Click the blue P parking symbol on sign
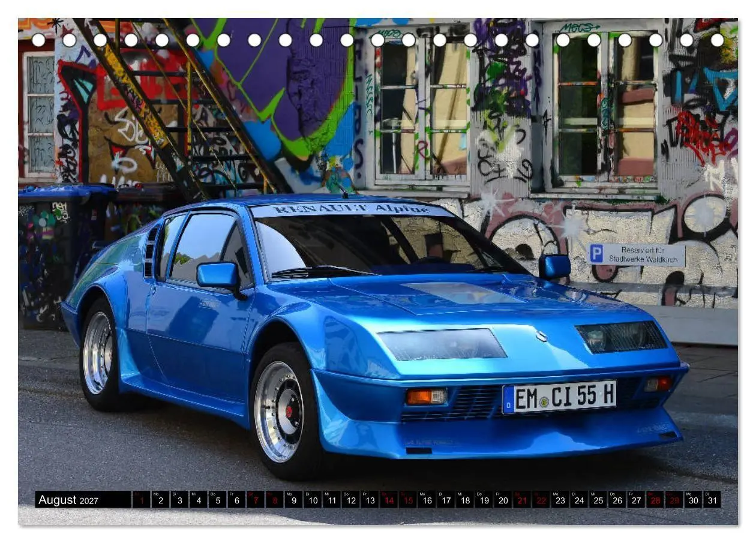Screen dimensions: 756x543 coord(596,254)
